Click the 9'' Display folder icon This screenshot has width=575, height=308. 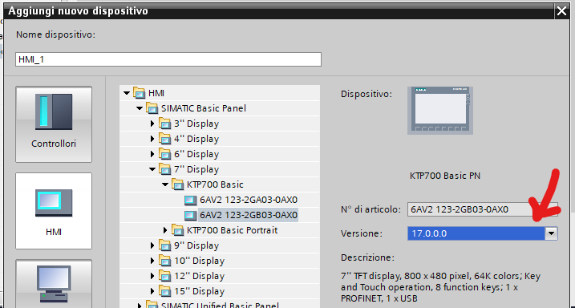(165, 245)
